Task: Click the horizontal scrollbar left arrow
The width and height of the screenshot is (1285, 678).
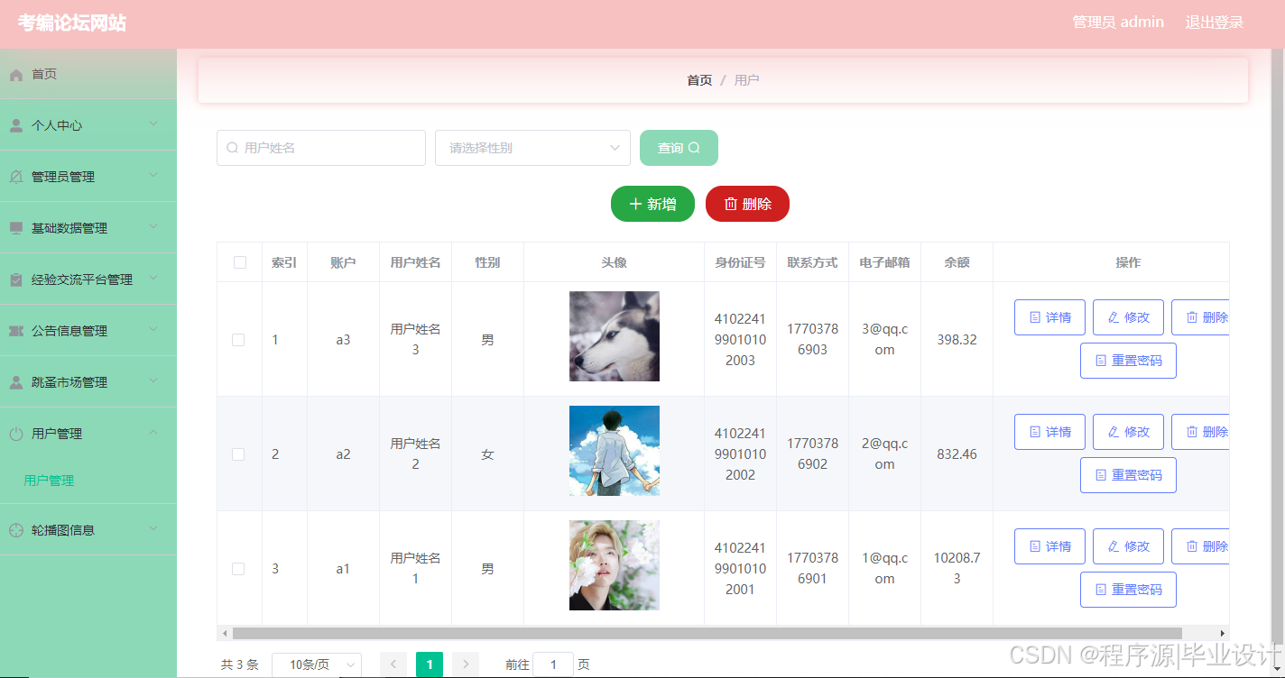Action: (x=224, y=634)
